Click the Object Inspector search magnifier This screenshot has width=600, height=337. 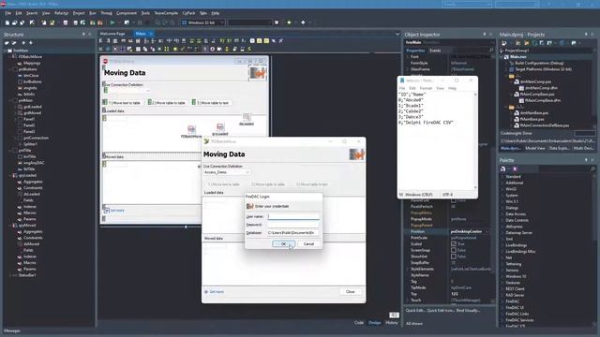tap(491, 50)
